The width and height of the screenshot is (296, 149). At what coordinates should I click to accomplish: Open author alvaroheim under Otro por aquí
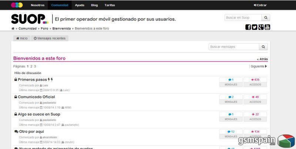tap(50, 137)
